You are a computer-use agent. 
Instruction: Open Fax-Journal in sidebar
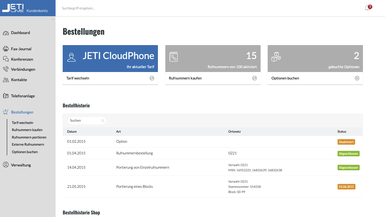tap(21, 49)
